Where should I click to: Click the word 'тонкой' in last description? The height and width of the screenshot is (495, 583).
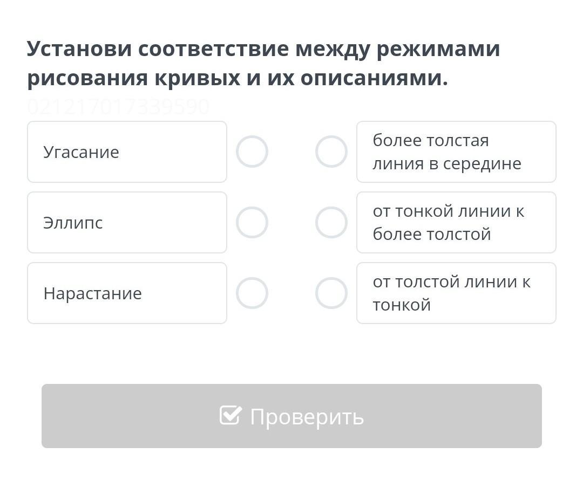click(402, 305)
